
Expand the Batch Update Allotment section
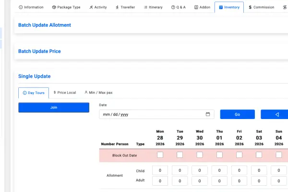pyautogui.click(x=45, y=25)
